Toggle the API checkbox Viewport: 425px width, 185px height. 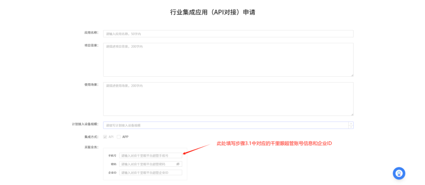105,137
